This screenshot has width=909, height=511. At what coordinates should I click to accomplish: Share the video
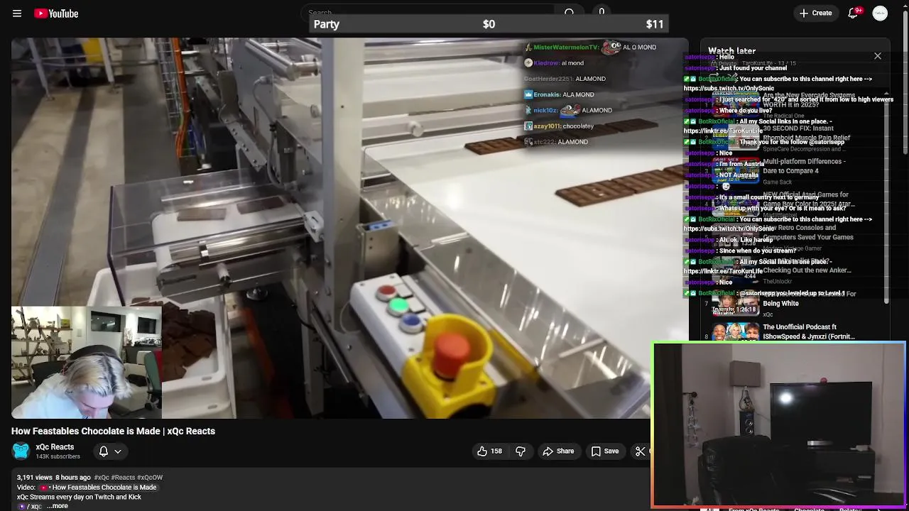pos(558,451)
